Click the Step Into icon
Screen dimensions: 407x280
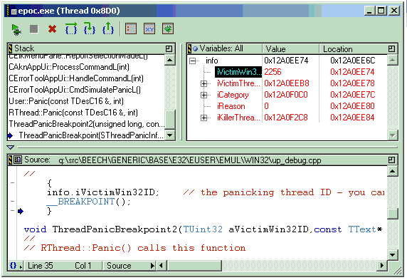(89, 28)
